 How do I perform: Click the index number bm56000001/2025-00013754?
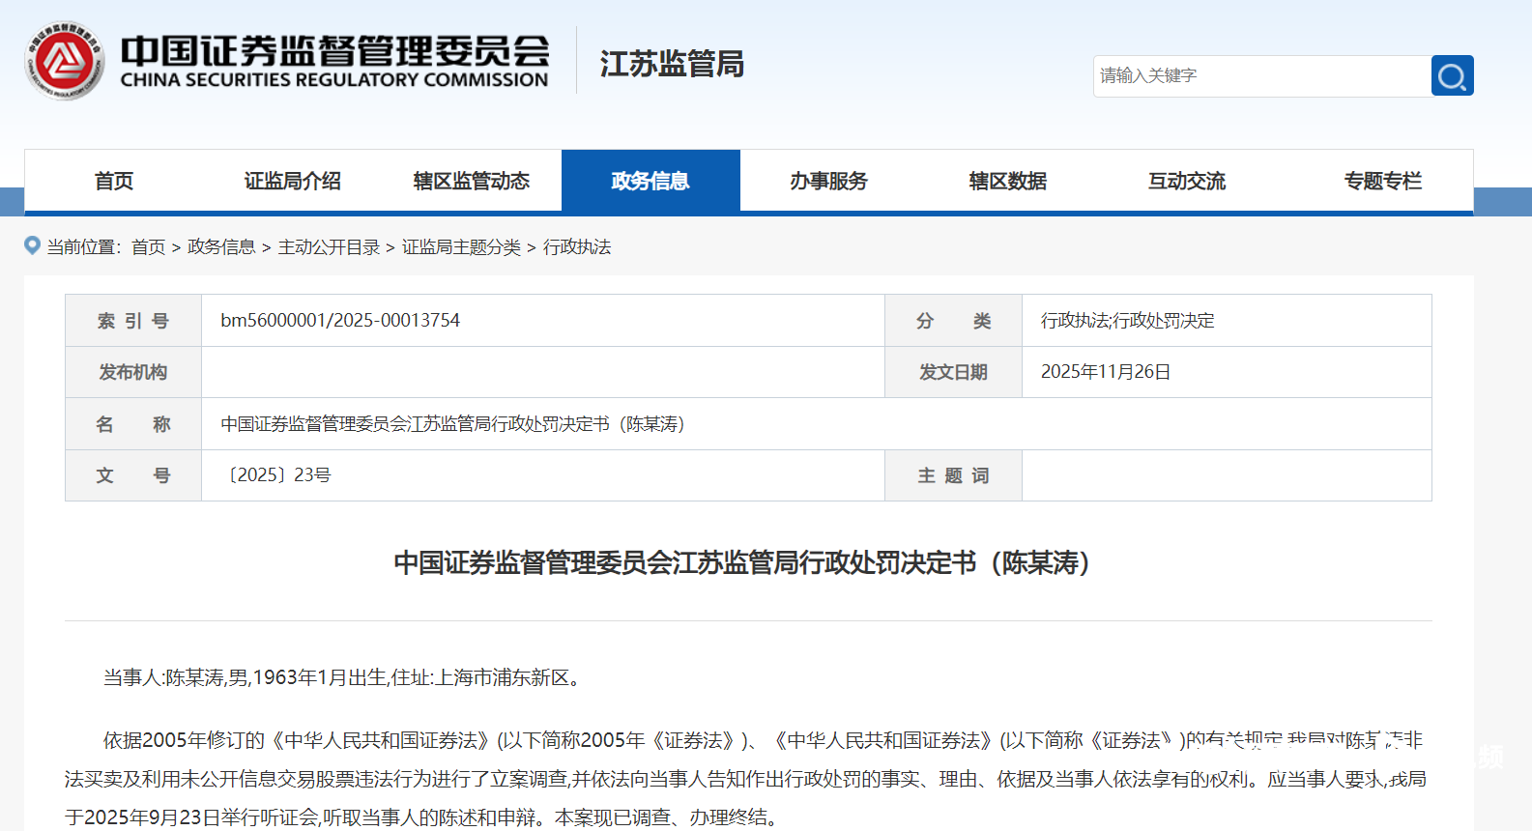point(340,321)
